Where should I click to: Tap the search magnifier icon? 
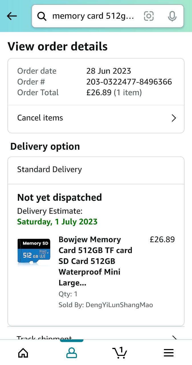tap(42, 17)
